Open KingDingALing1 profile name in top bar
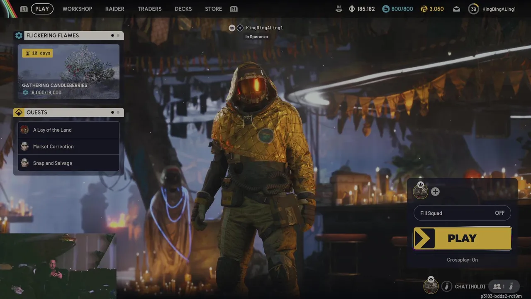This screenshot has width=531, height=299. click(499, 9)
